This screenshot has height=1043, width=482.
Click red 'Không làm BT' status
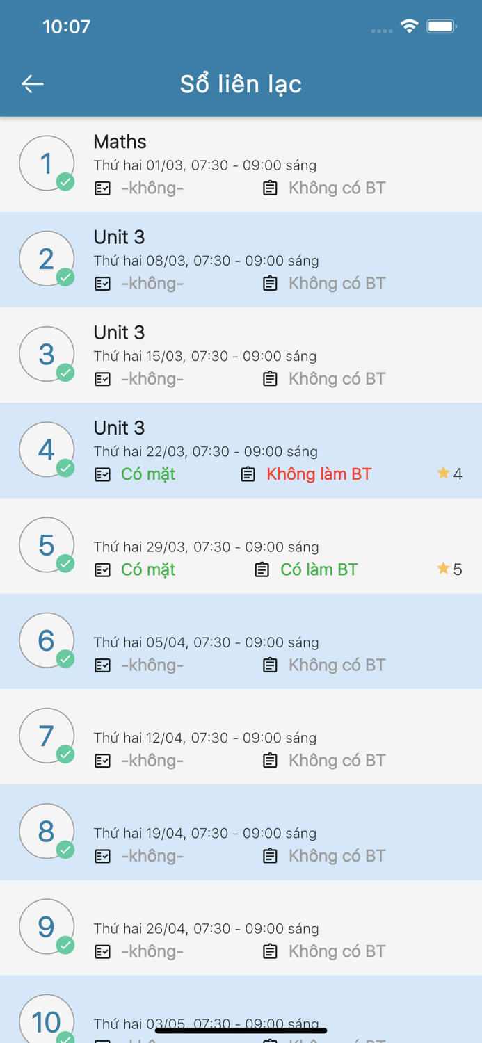319,474
